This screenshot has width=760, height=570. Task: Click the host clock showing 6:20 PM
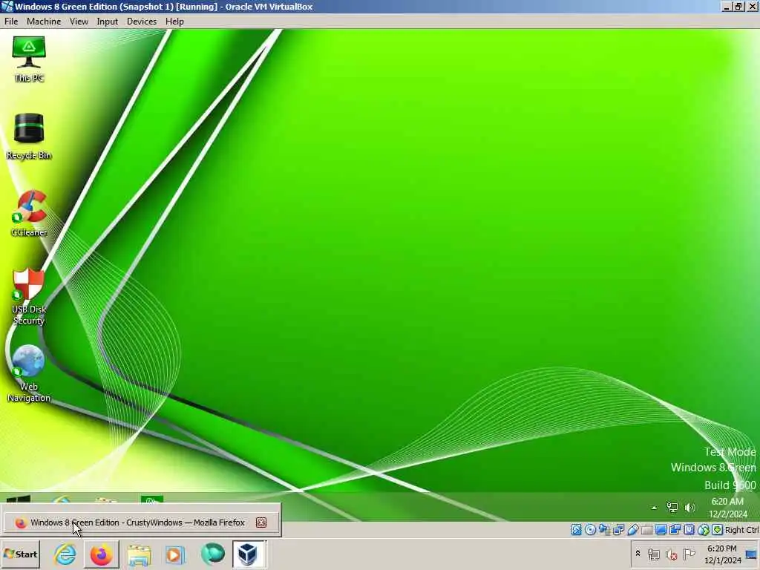pyautogui.click(x=722, y=554)
